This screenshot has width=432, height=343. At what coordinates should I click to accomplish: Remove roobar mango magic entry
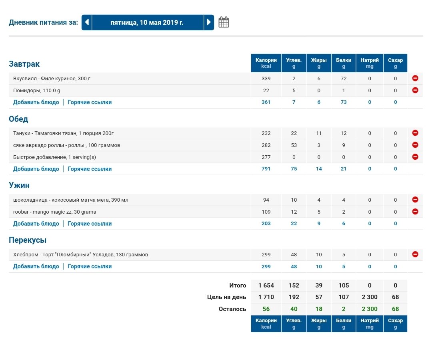415,212
